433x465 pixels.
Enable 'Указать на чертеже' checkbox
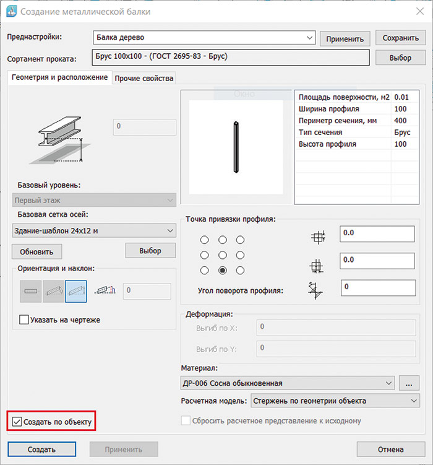point(24,319)
